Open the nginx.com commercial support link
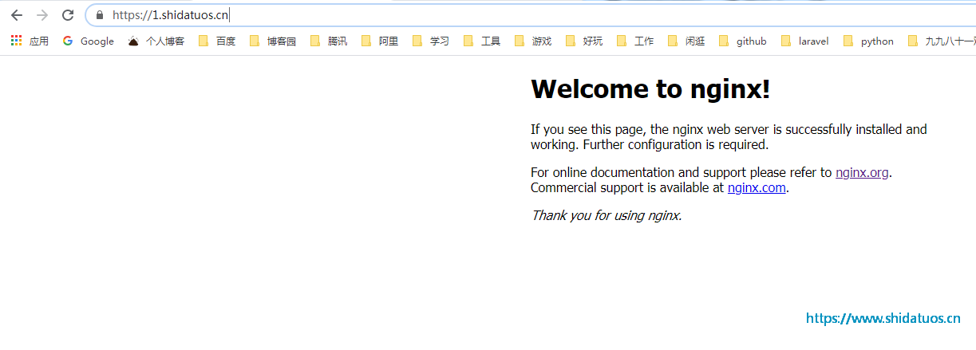The height and width of the screenshot is (350, 976). click(x=757, y=188)
